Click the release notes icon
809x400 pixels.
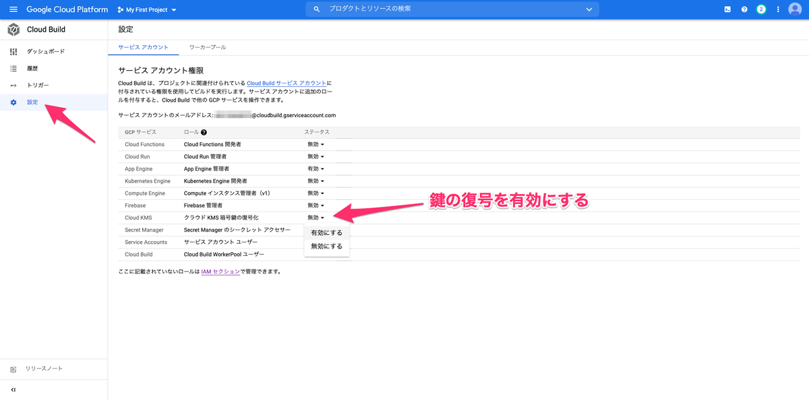[13, 369]
